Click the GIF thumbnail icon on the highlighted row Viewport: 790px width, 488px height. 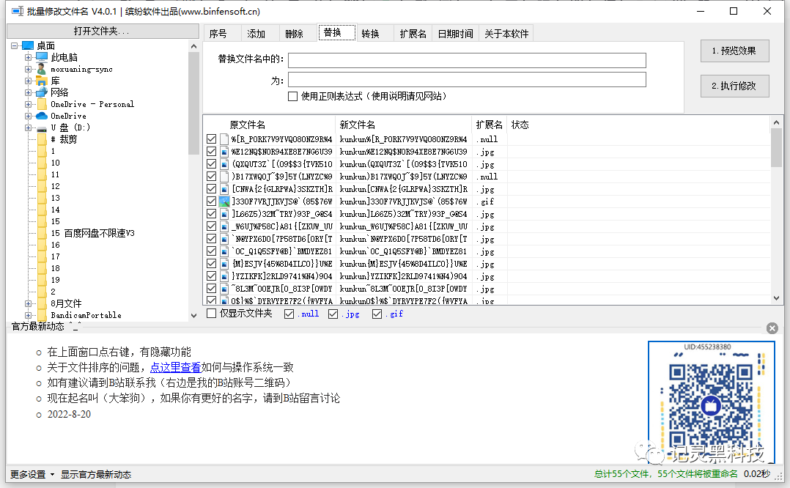pos(223,201)
